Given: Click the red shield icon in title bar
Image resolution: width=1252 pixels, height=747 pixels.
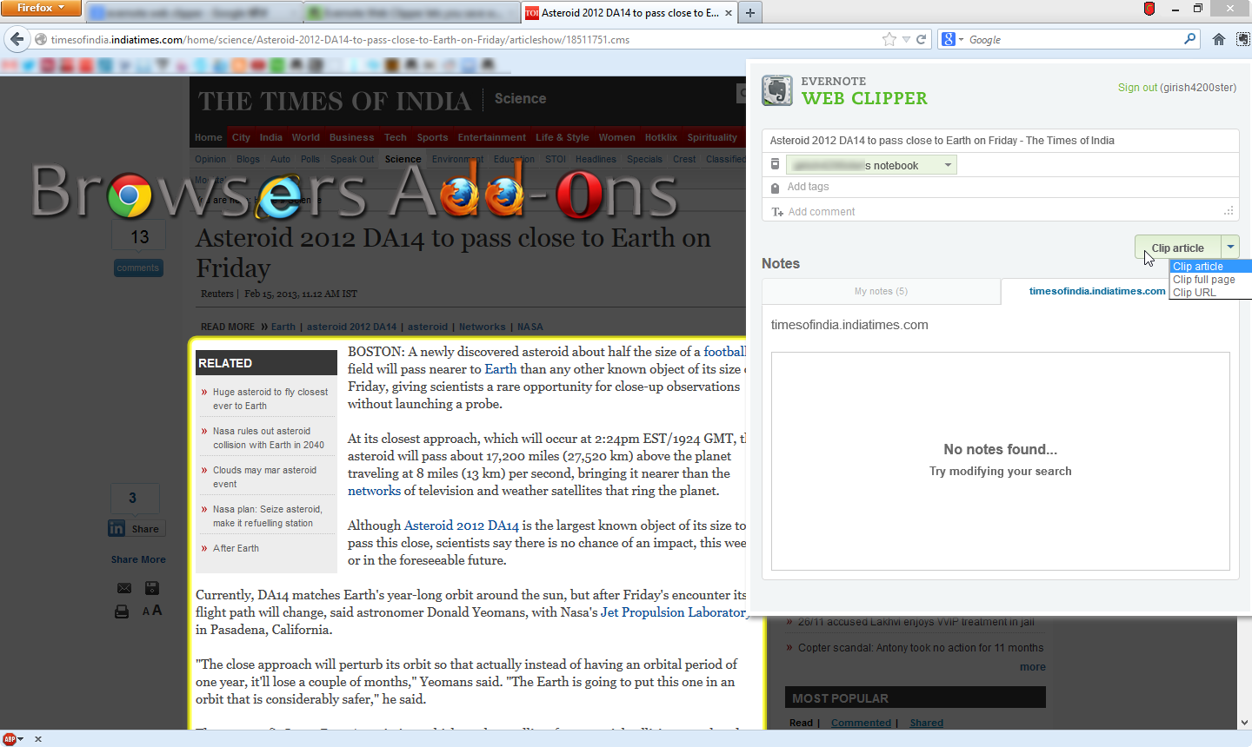Looking at the screenshot, I should (1149, 9).
